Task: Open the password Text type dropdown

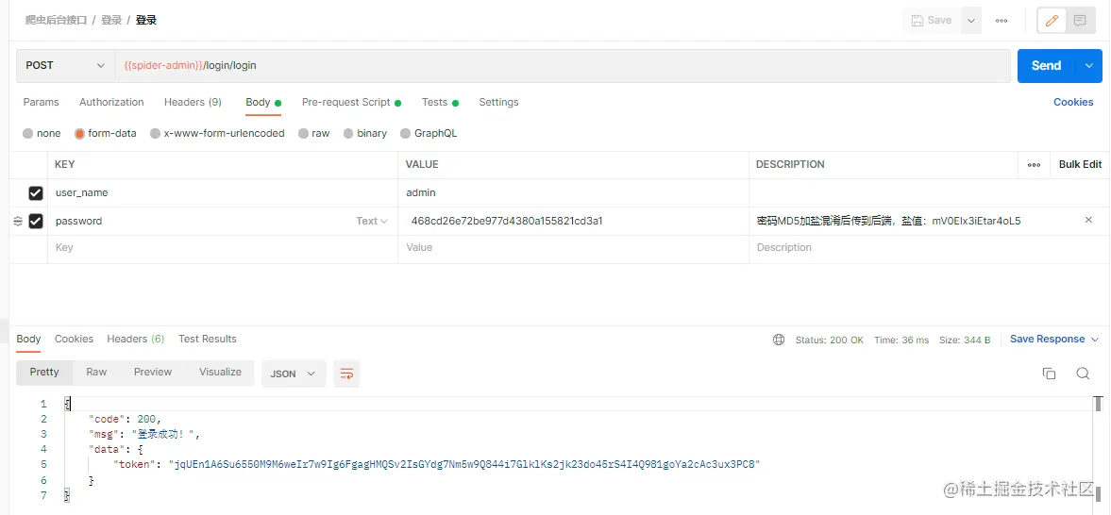Action: click(372, 221)
